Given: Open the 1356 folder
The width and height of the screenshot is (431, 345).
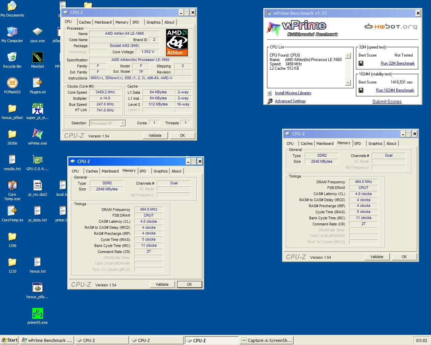Looking at the screenshot, I should 12,240.
